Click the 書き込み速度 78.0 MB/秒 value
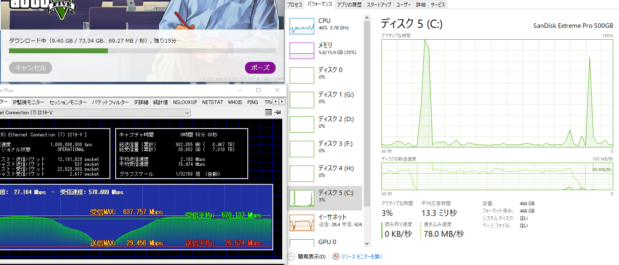The image size is (619, 265). (444, 234)
